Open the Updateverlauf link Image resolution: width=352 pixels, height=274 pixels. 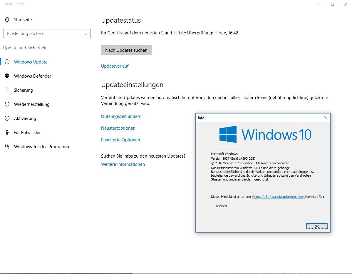[115, 66]
